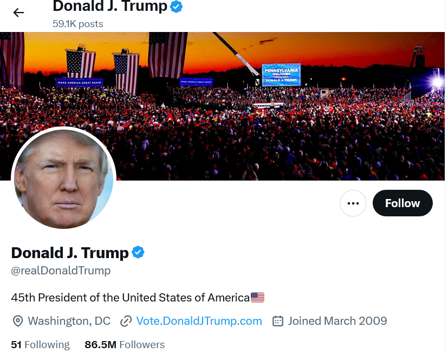
Task: Open the three-dot more options menu
Action: click(x=353, y=203)
